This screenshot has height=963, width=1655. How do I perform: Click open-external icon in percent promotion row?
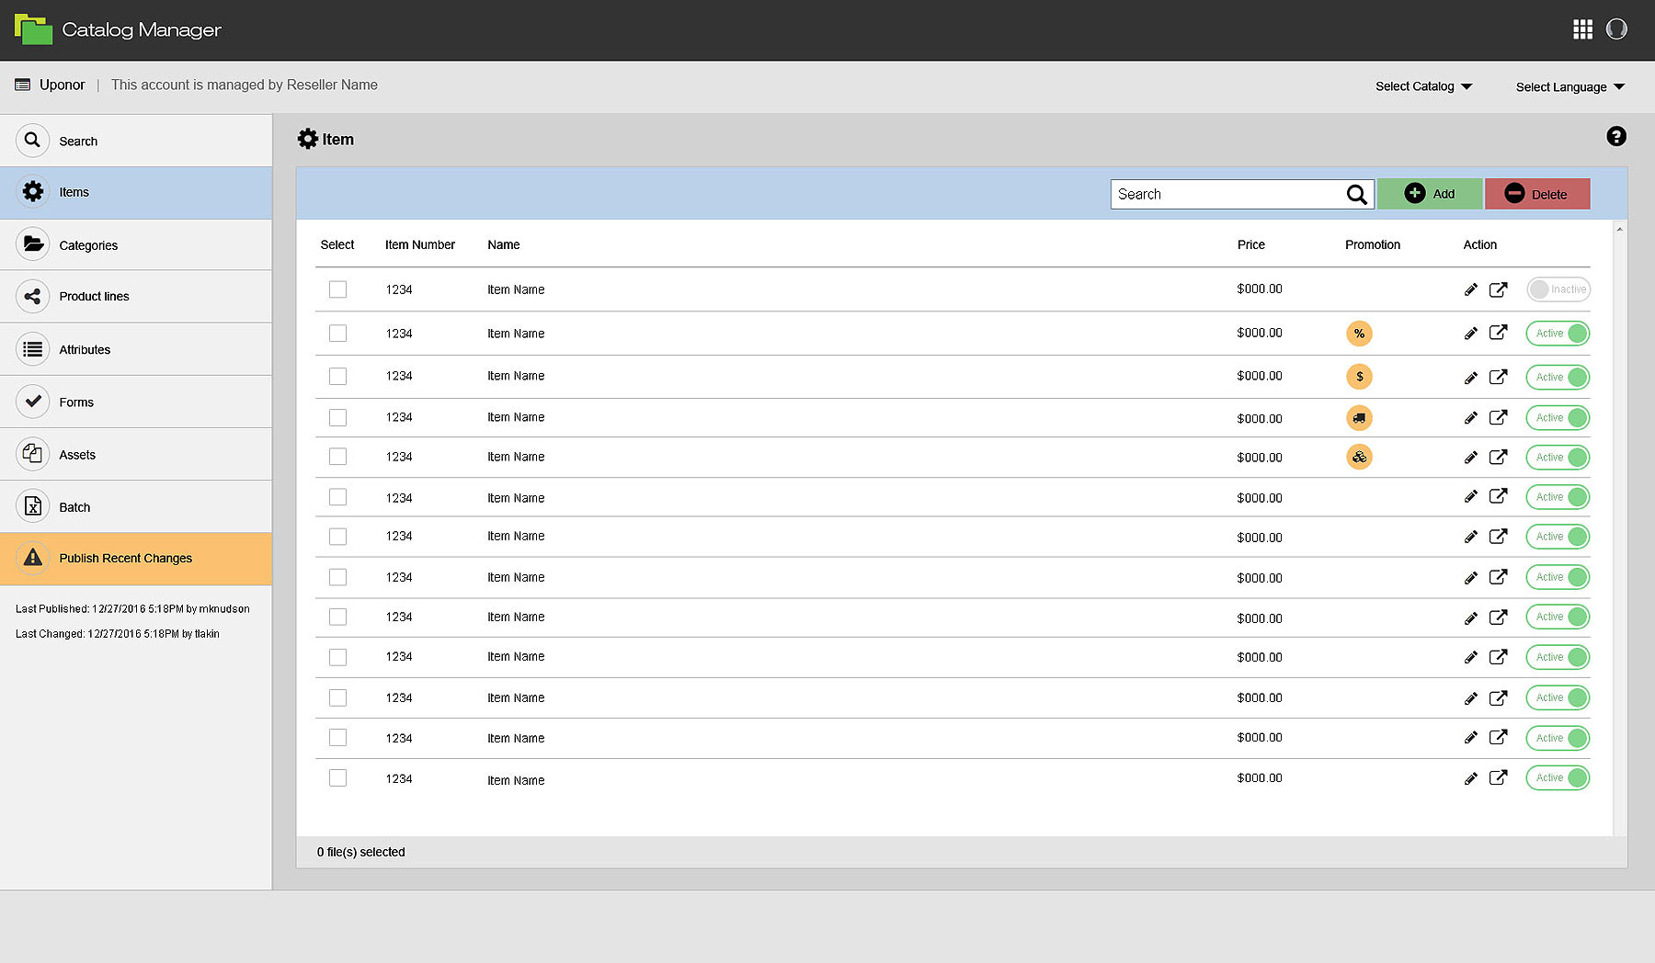(1498, 333)
